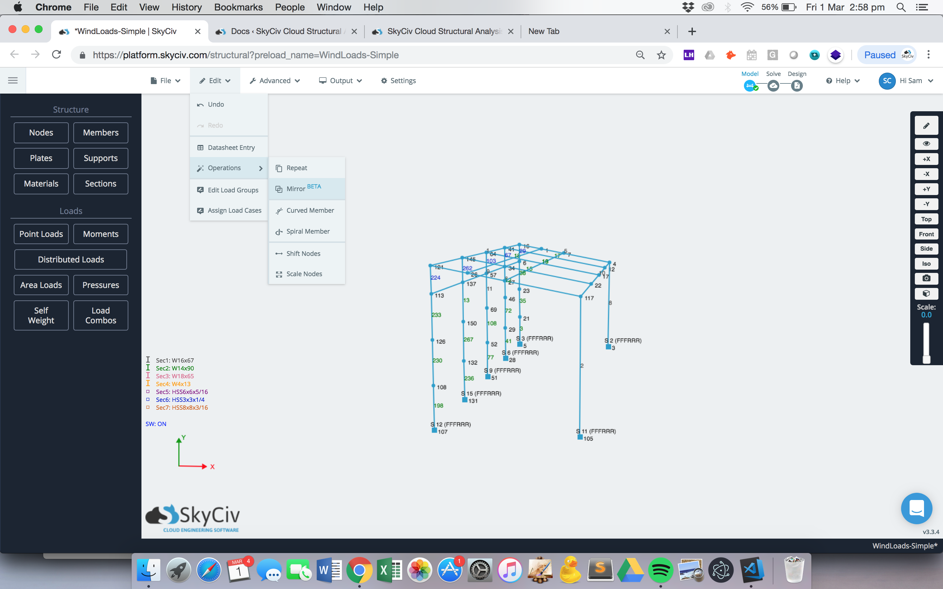Open the Materials panel
The height and width of the screenshot is (589, 943).
pyautogui.click(x=41, y=184)
